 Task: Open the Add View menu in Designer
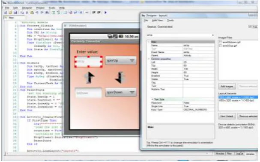click(157, 20)
